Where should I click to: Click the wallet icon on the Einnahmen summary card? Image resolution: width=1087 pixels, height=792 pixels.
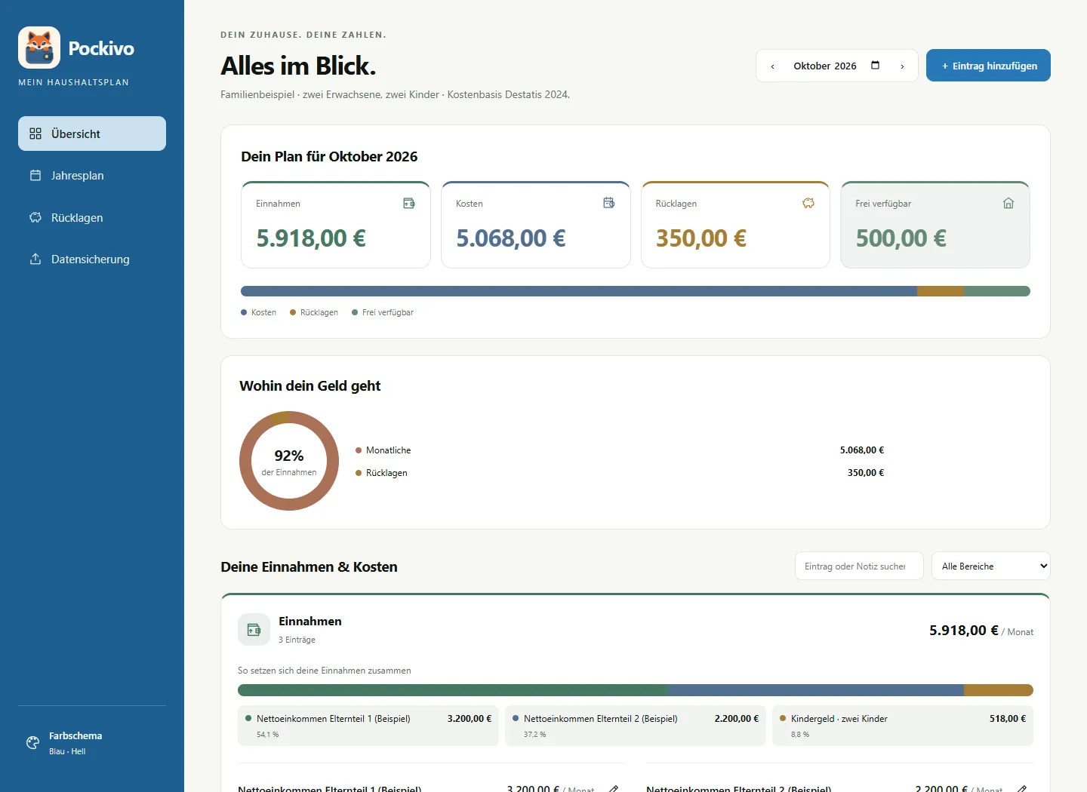tap(409, 203)
